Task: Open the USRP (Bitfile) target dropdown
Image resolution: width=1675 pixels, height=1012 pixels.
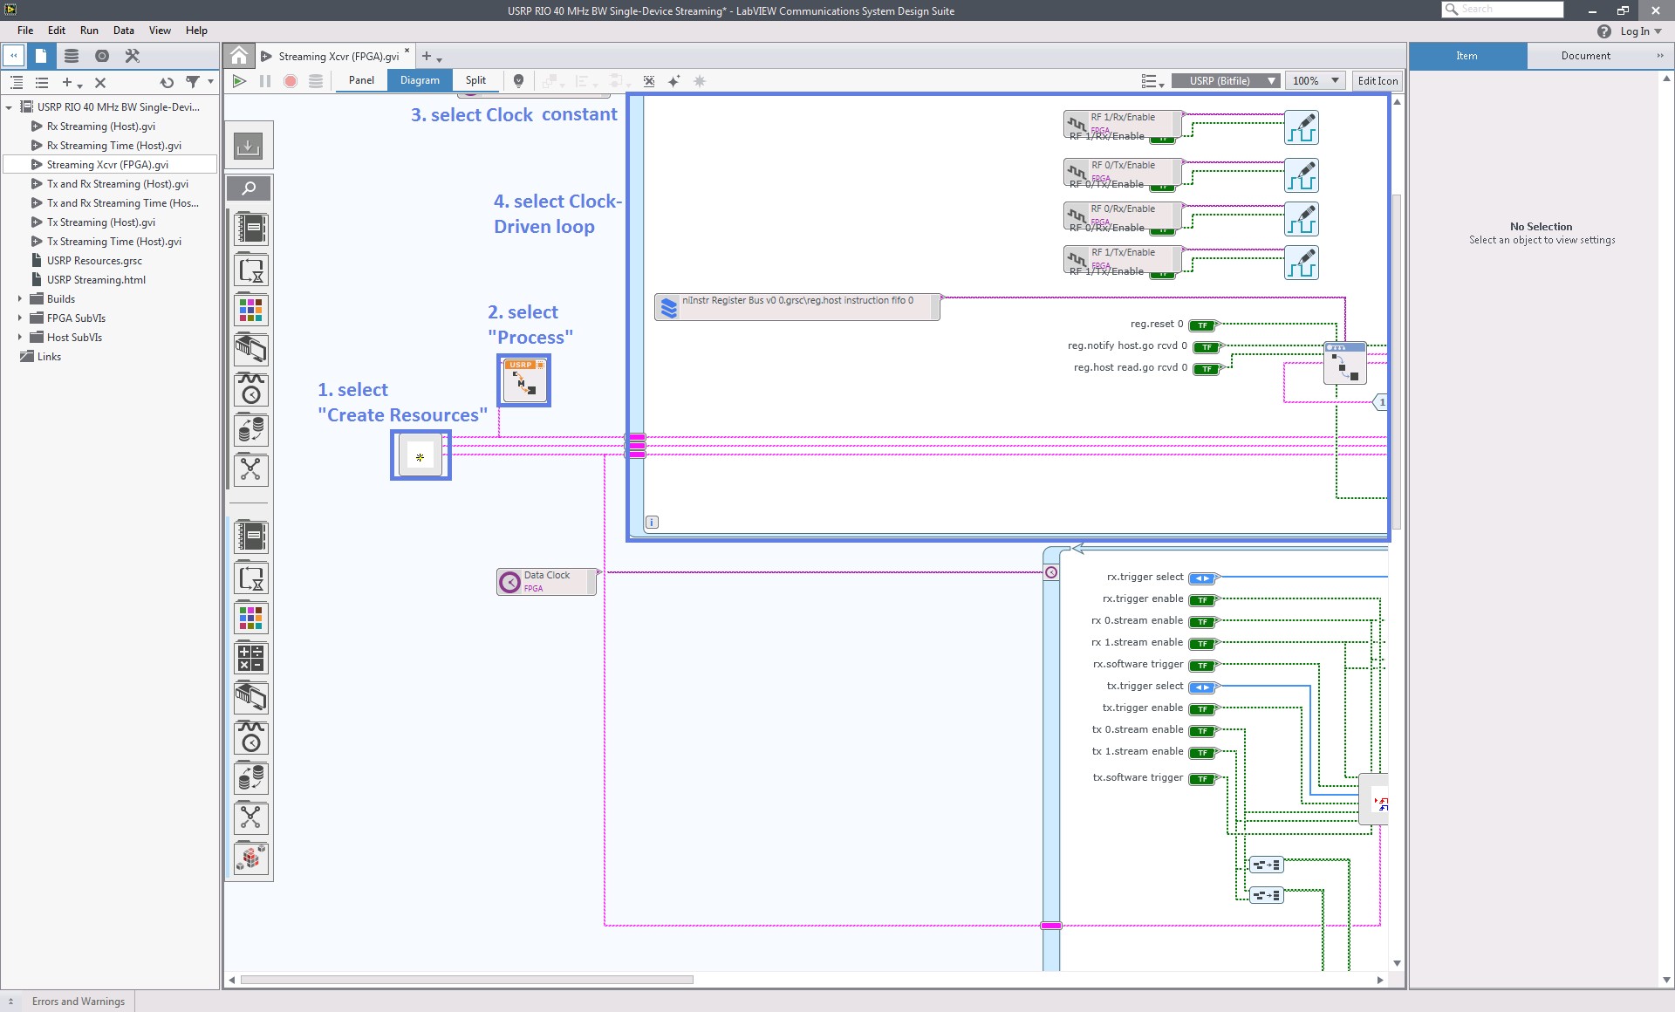Action: pyautogui.click(x=1226, y=81)
